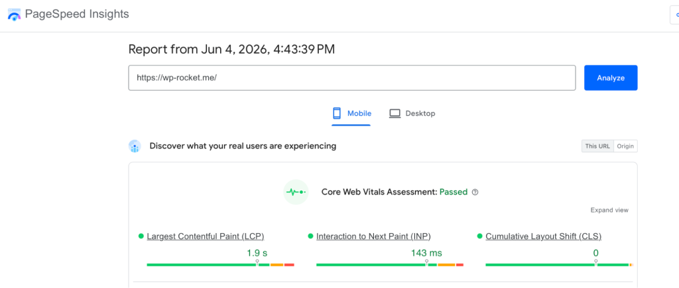Image resolution: width=679 pixels, height=288 pixels.
Task: Click the report date heading
Action: click(231, 49)
